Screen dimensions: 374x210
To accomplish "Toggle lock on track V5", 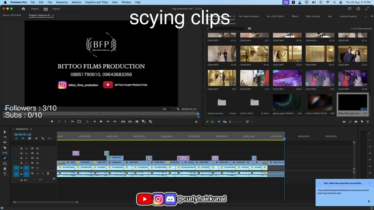I will (x=21, y=148).
